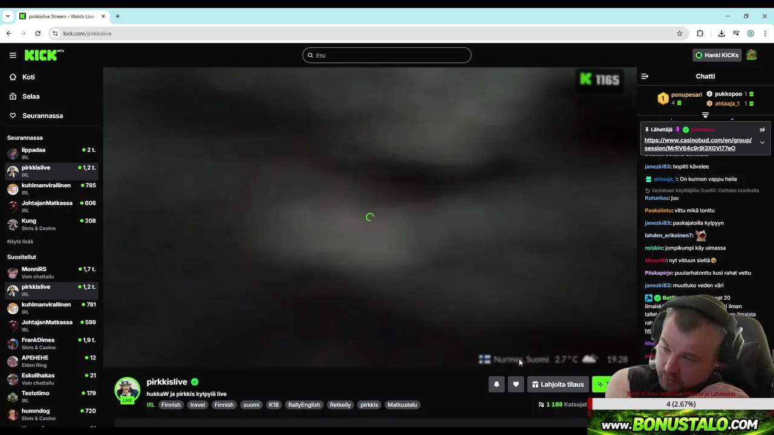
Task: Click janezki83 username on 'hopitti kävelee' message
Action: (x=657, y=167)
